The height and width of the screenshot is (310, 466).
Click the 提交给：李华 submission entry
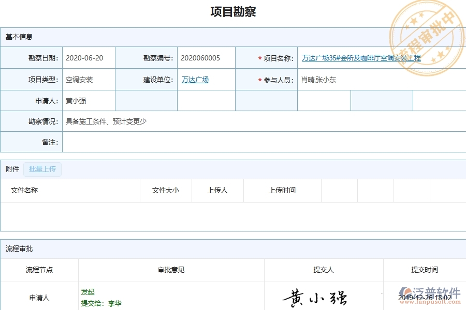[99, 303]
